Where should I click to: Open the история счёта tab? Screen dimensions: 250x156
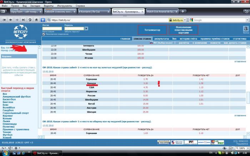(188, 38)
